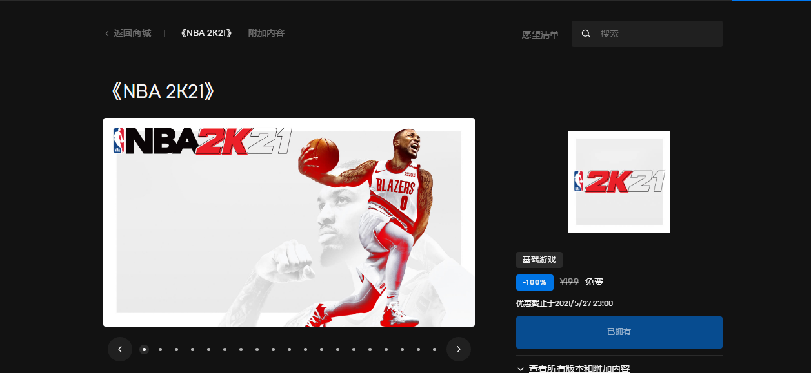811x373 pixels.
Task: Click the NBA logo in the sidebar thumbnail
Action: (x=579, y=181)
